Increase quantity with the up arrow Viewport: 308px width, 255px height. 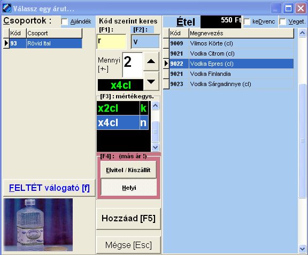(x=151, y=61)
